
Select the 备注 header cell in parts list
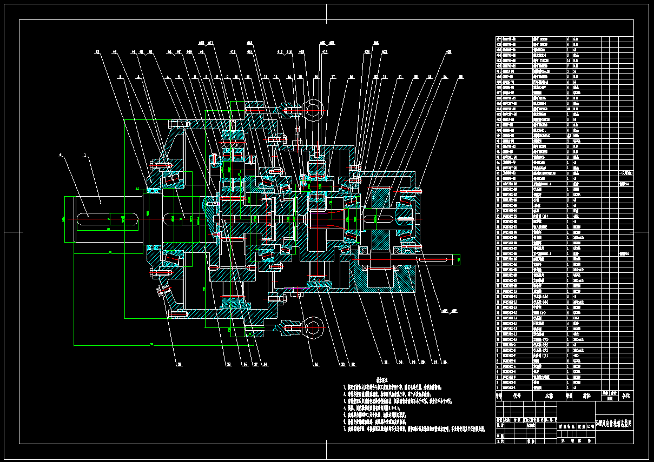[626, 396]
